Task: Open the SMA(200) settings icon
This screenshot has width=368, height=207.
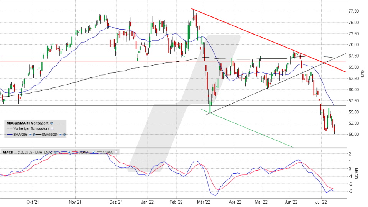Action: tap(64, 135)
